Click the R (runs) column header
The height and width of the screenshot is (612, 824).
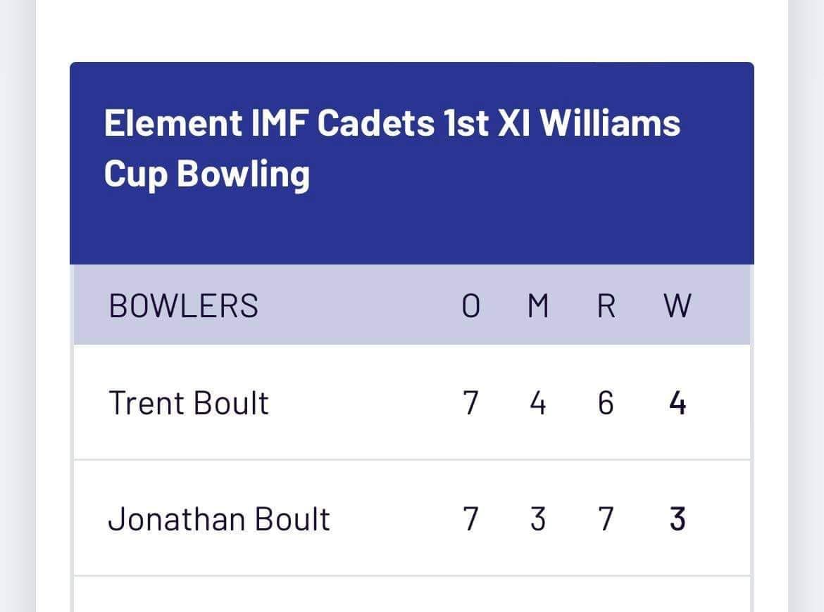tap(606, 306)
